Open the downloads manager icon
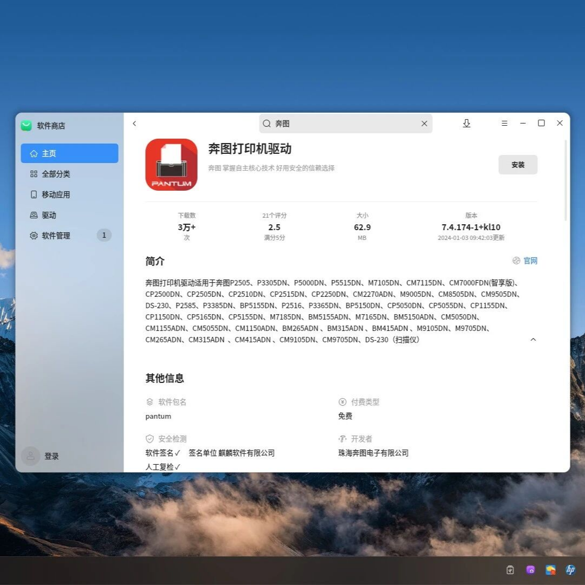This screenshot has height=585, width=585. click(466, 123)
